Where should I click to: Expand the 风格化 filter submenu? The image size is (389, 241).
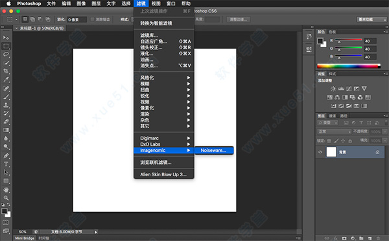(164, 78)
